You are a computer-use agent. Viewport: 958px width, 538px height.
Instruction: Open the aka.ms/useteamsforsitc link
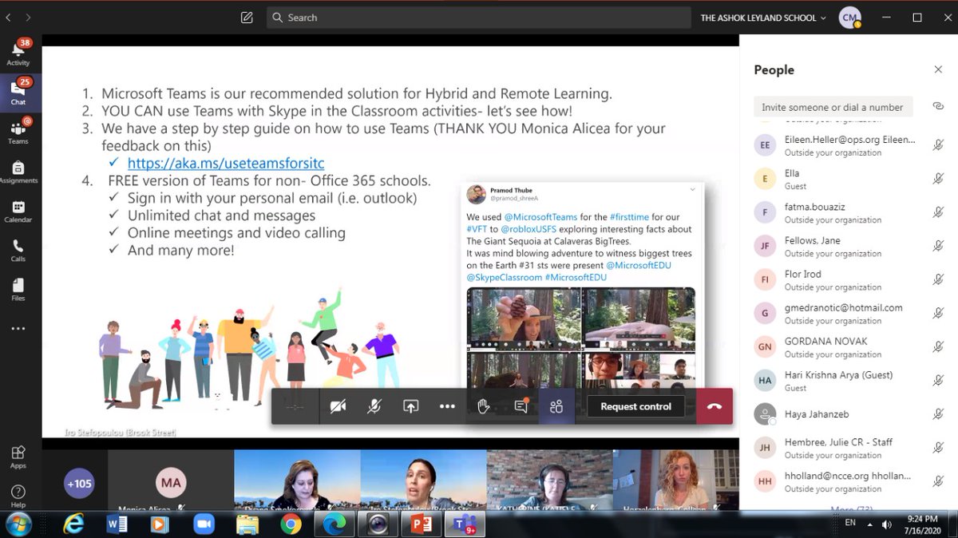(x=226, y=163)
